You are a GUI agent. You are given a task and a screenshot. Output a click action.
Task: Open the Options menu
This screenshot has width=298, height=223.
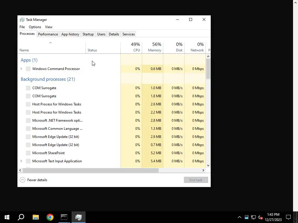click(35, 27)
